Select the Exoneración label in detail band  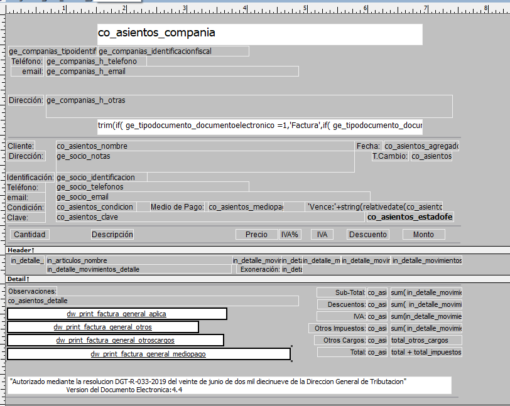(x=259, y=269)
